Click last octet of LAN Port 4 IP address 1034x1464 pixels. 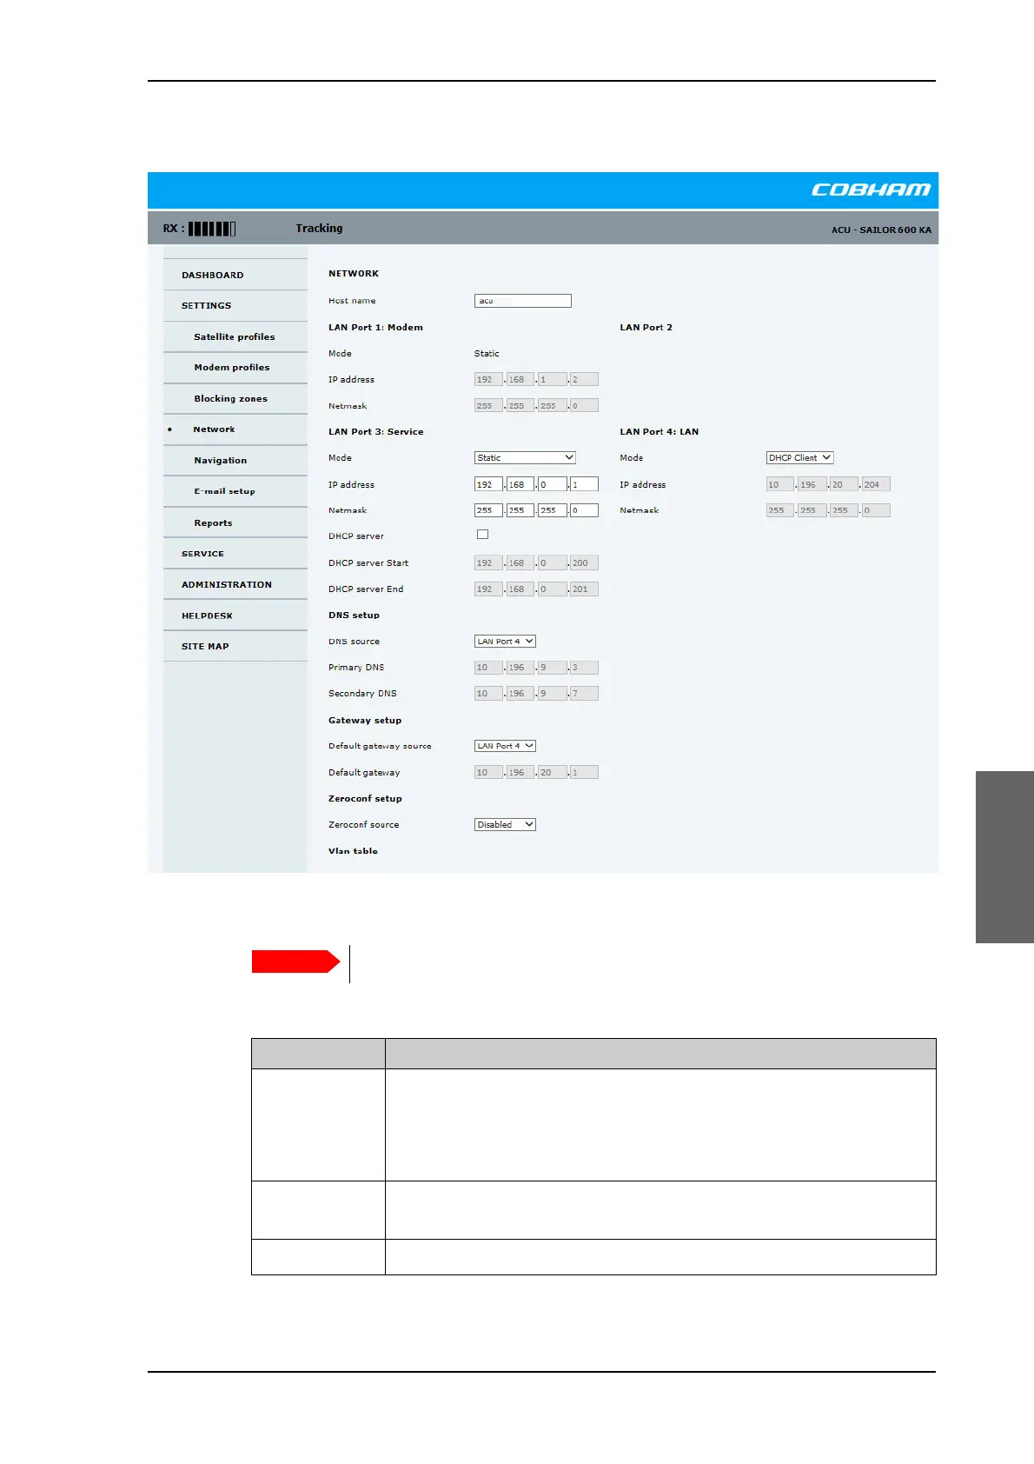coord(876,484)
